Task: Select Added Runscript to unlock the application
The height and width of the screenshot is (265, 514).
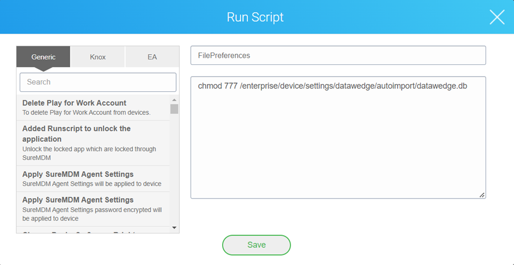Action: 93,143
